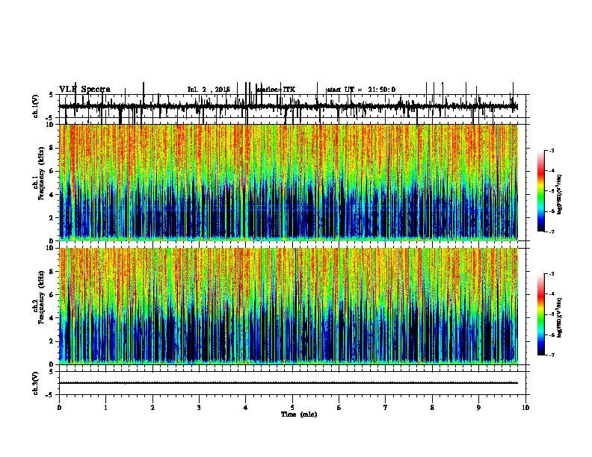Click time axis tick label "10"

click(x=525, y=408)
